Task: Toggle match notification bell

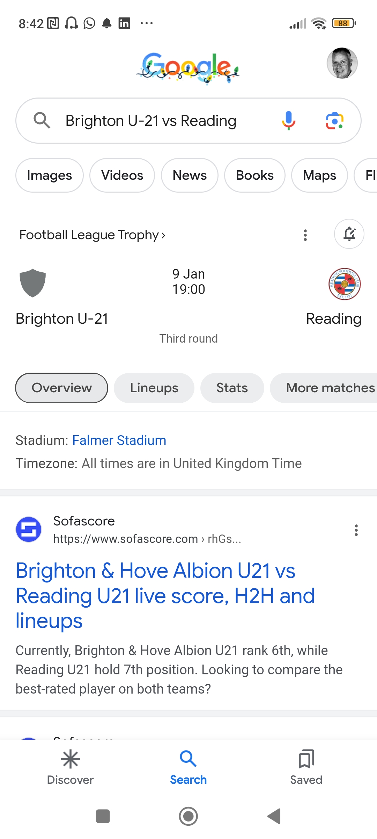Action: tap(349, 234)
